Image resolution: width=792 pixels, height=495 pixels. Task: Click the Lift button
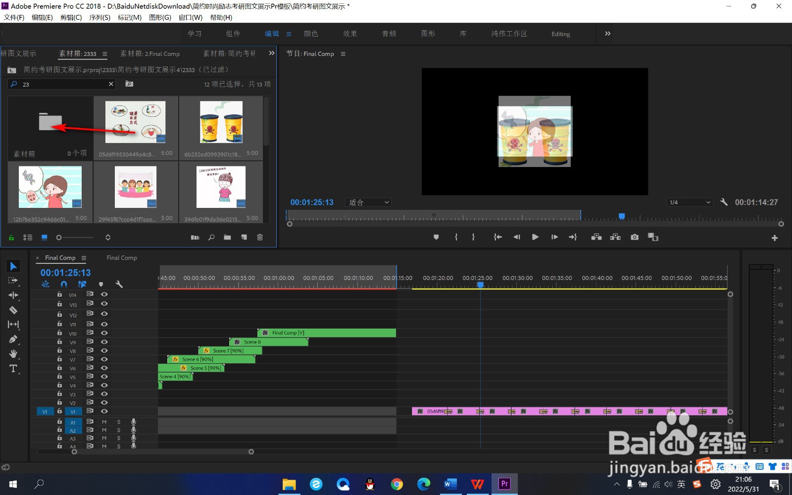point(596,237)
